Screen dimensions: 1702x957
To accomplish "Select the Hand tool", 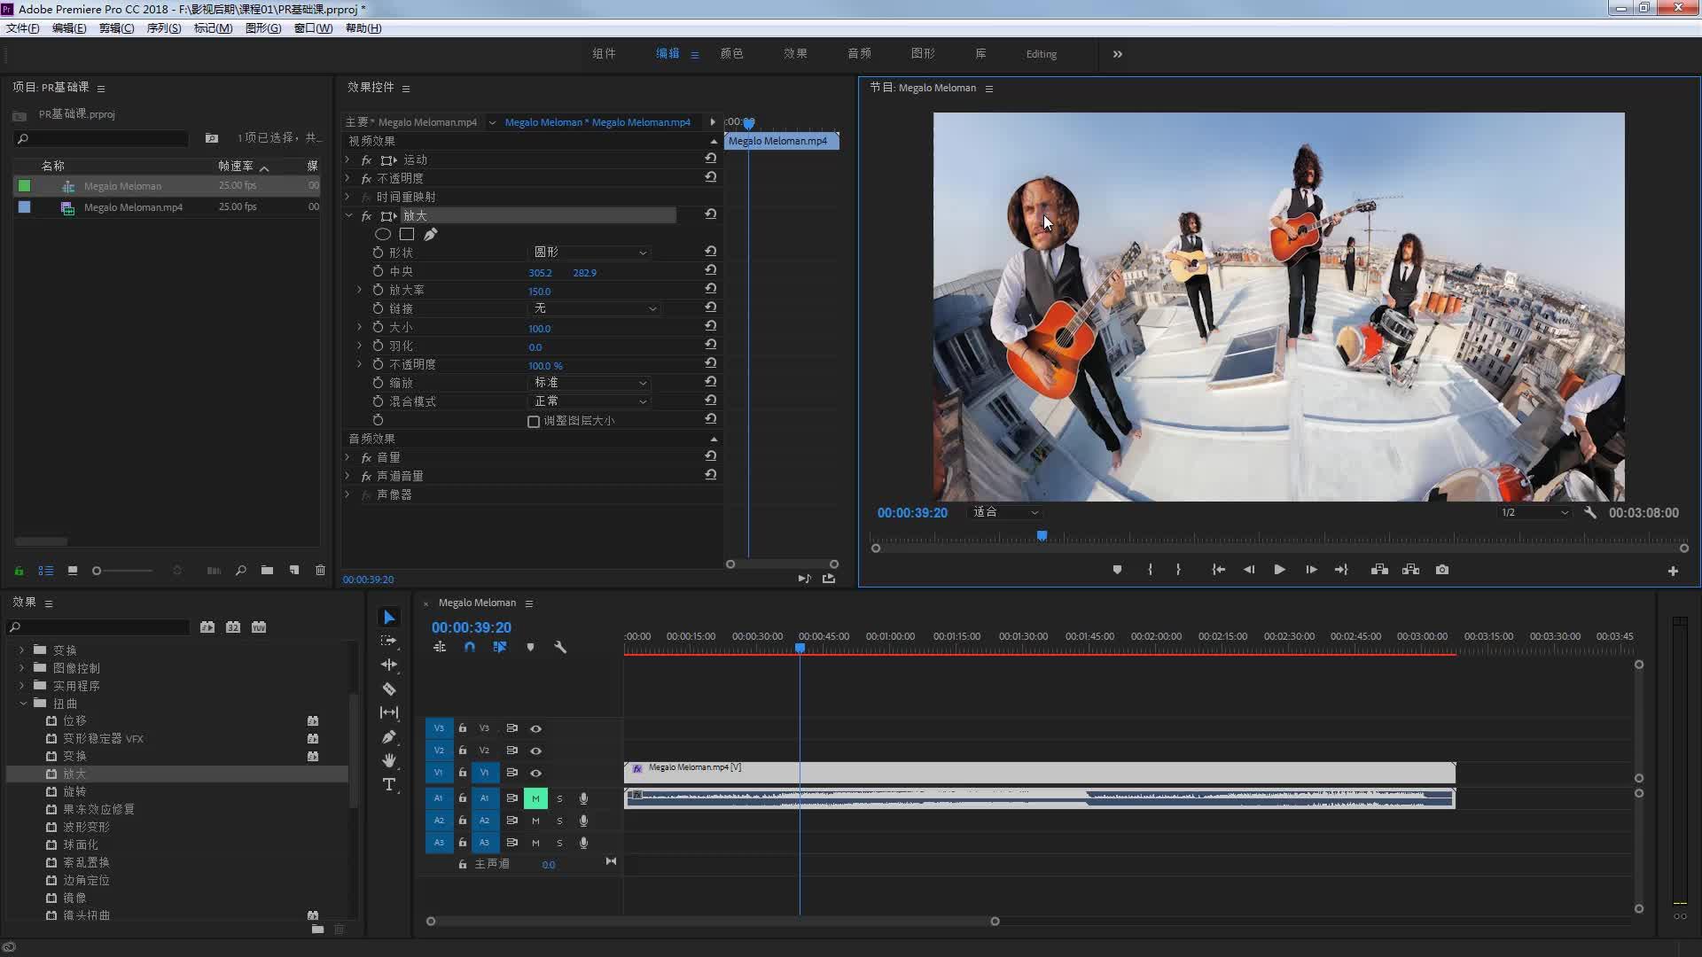I will (x=388, y=760).
